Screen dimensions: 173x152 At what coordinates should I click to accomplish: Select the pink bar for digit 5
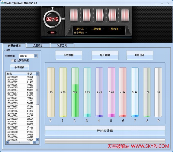coord(111,92)
